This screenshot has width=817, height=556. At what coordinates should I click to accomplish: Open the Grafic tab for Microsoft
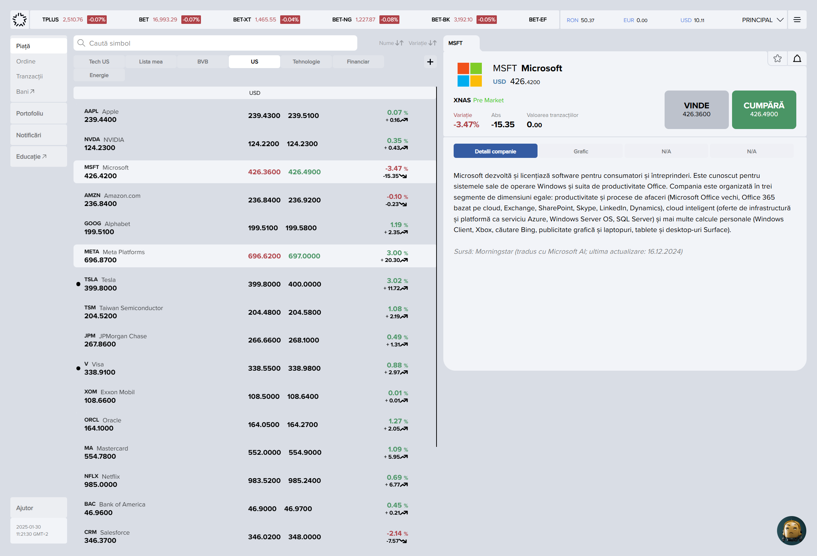point(581,151)
